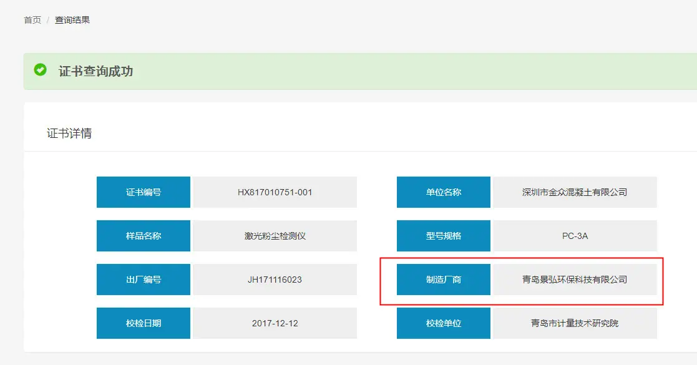The image size is (697, 365).
Task: Click the 证书查询成功 banner text
Action: [95, 72]
